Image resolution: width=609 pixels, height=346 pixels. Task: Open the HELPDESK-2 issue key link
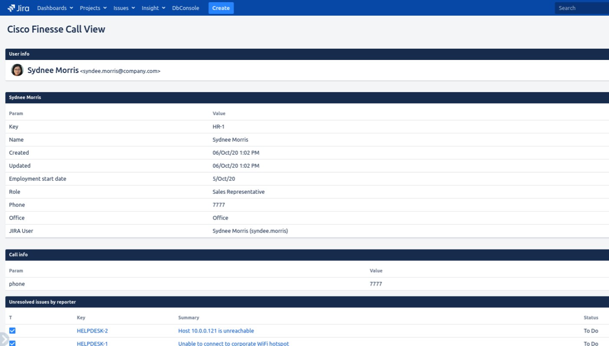92,331
